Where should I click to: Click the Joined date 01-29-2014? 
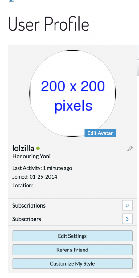tap(43, 177)
